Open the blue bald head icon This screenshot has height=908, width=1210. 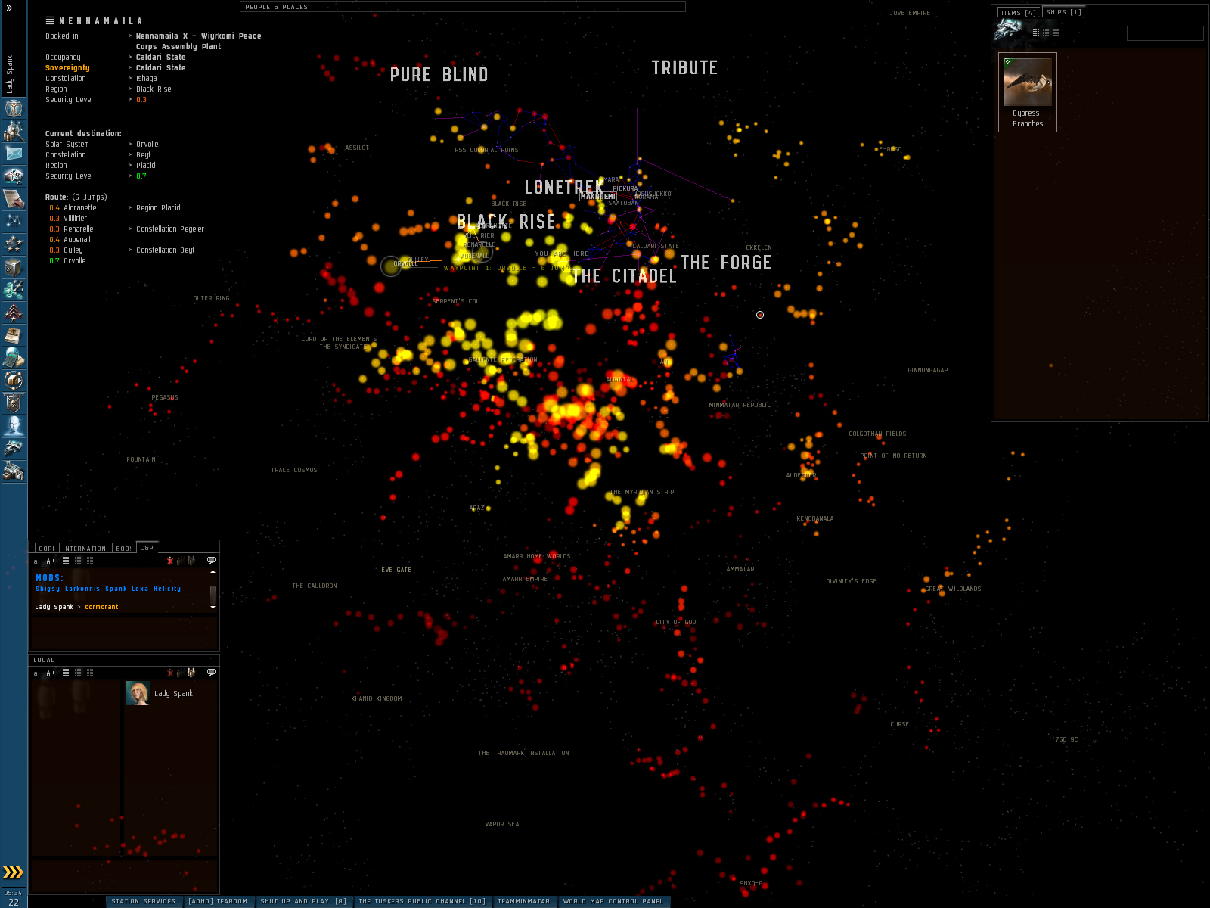click(14, 426)
